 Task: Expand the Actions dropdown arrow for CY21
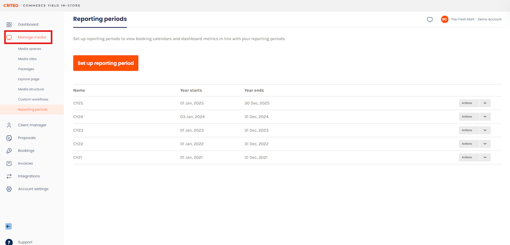pos(485,157)
